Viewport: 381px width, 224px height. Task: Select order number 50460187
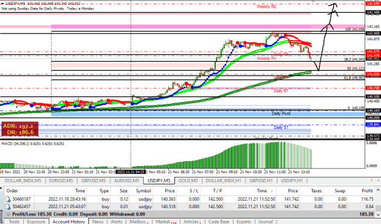click(21, 199)
